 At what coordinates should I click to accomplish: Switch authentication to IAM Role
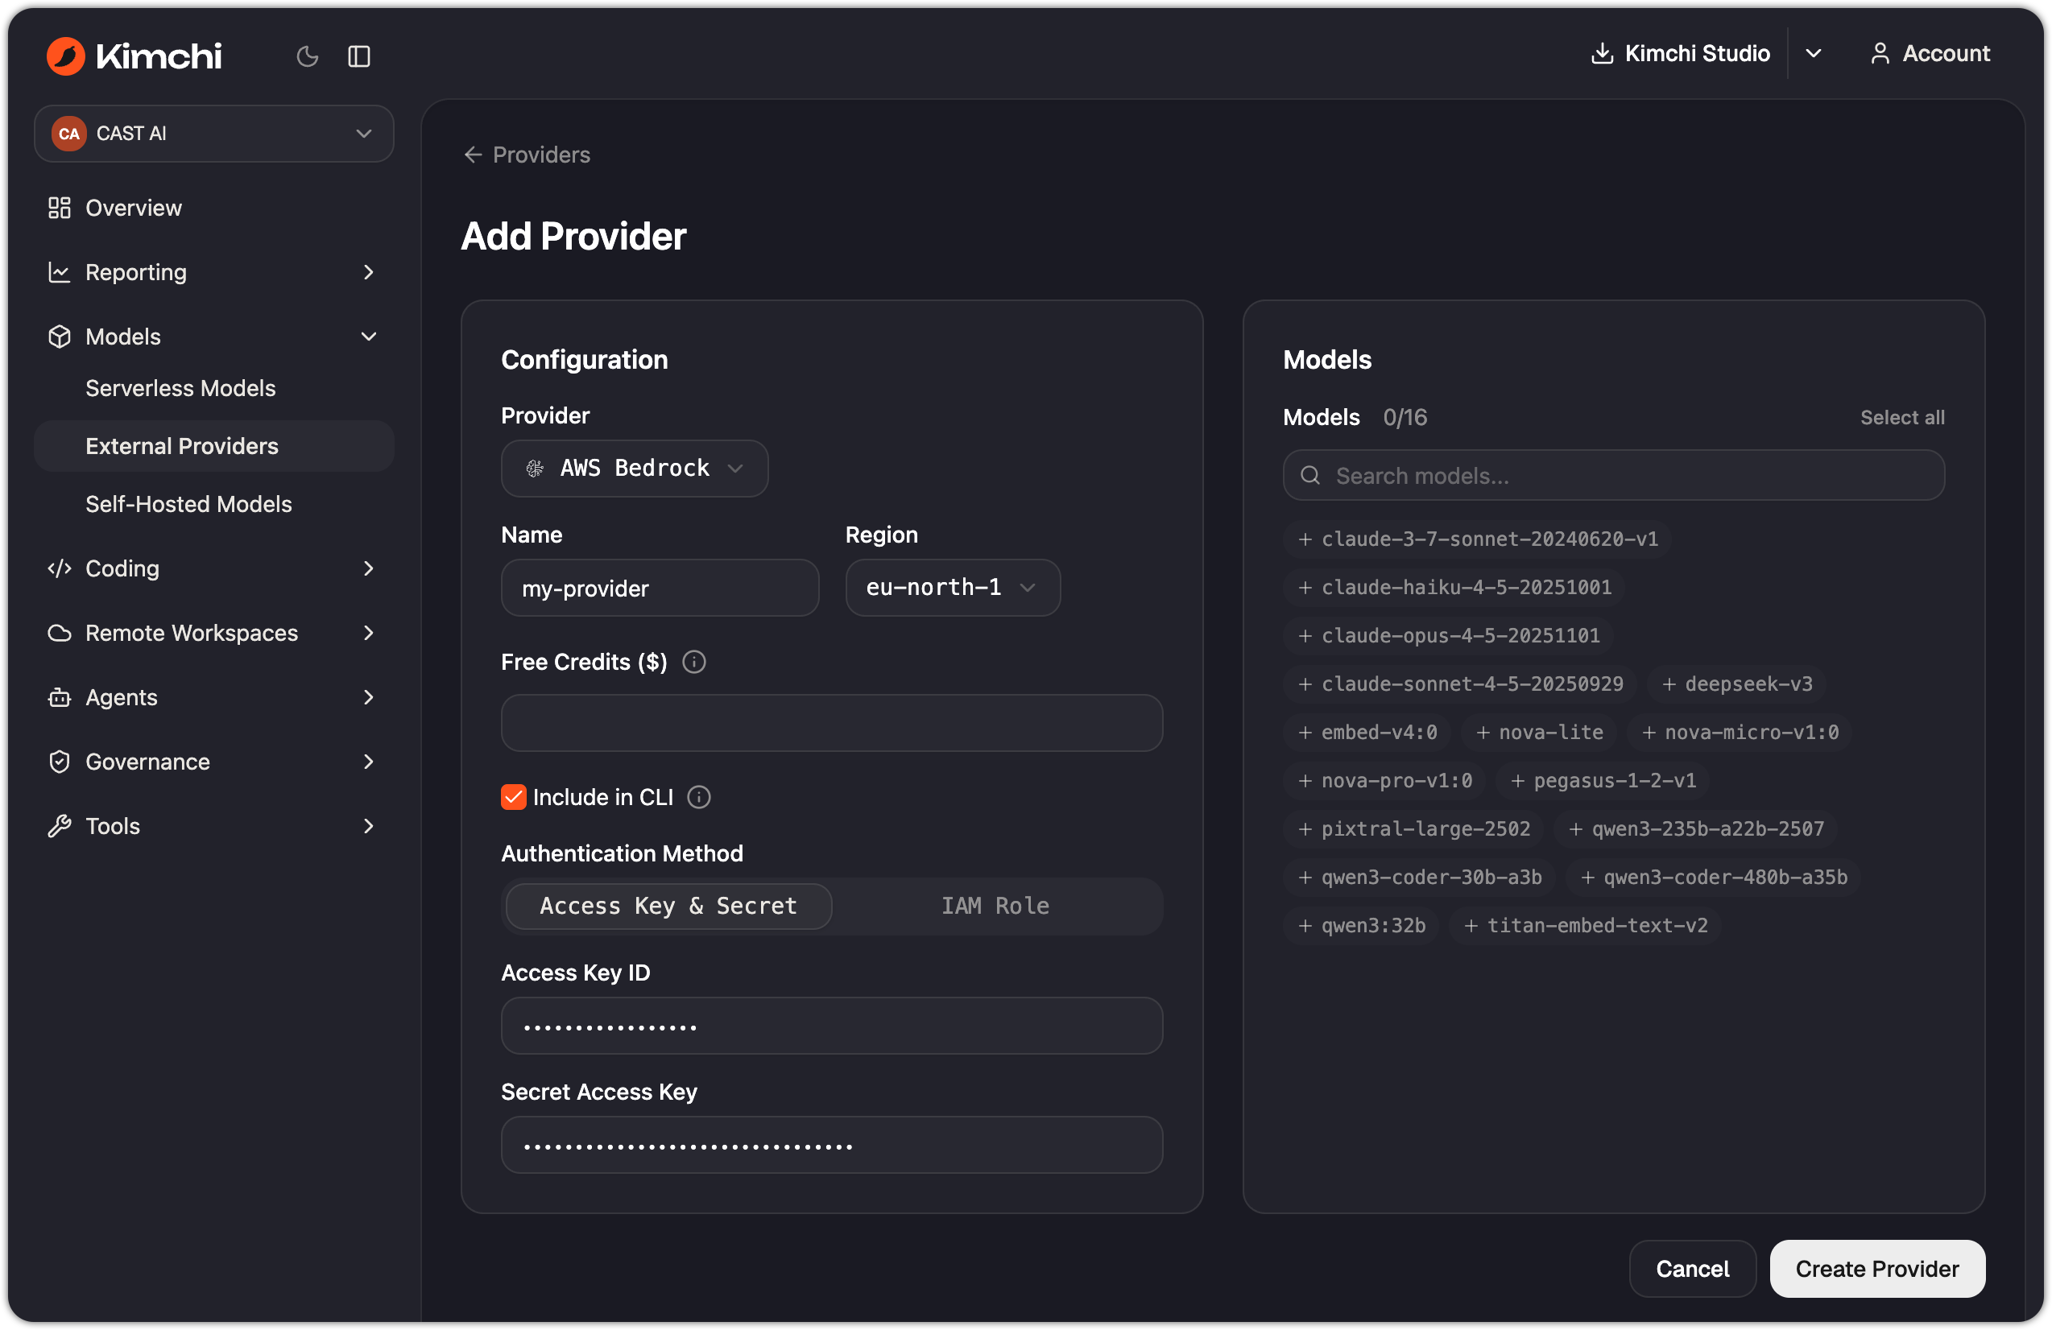995,906
